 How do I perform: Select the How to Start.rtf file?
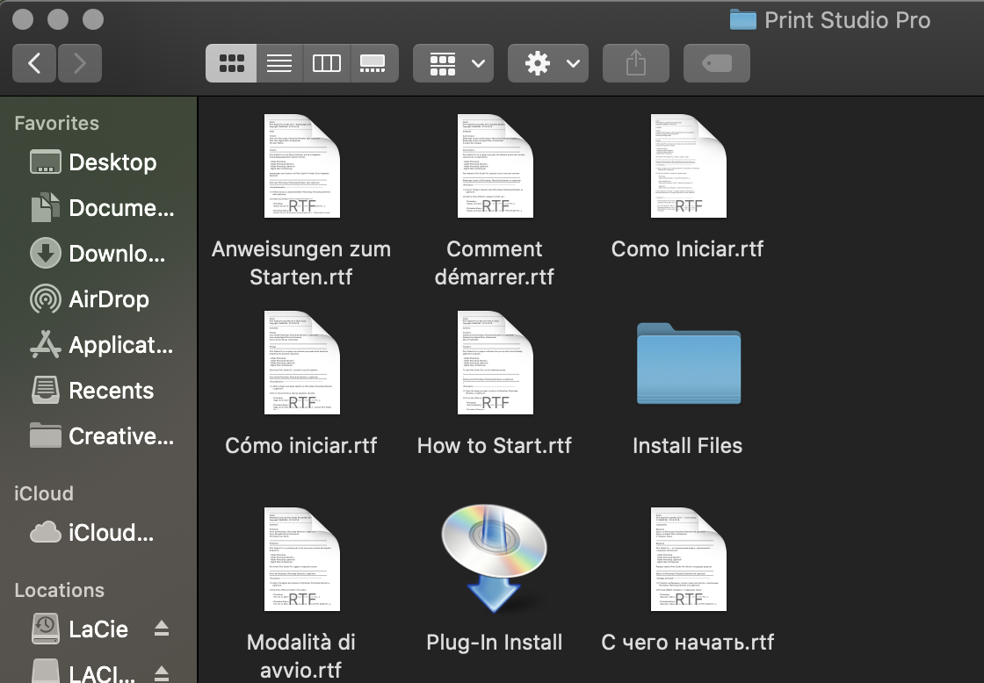pos(495,363)
